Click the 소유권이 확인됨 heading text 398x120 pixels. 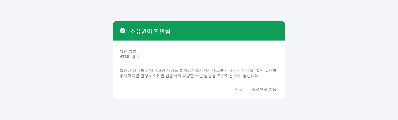click(x=150, y=31)
